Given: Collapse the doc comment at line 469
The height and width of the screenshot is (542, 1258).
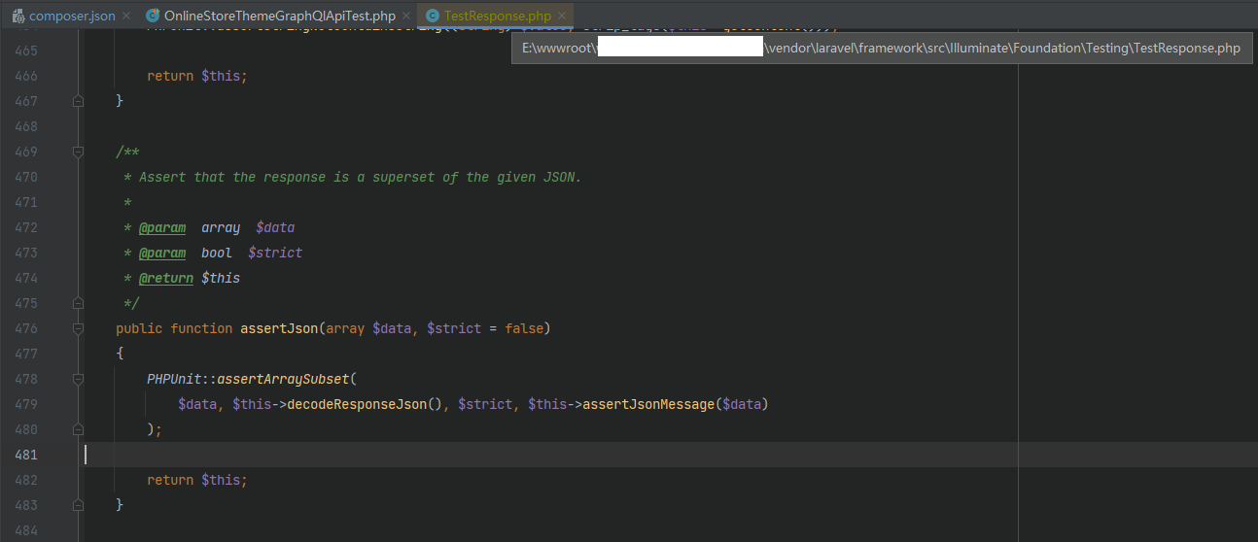Looking at the screenshot, I should tap(79, 152).
